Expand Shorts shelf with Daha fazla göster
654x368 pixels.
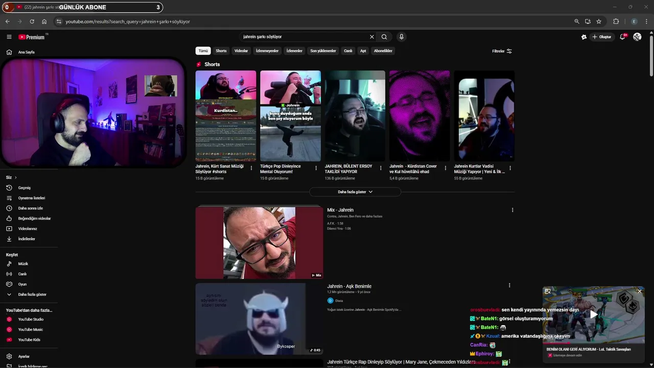tap(355, 192)
